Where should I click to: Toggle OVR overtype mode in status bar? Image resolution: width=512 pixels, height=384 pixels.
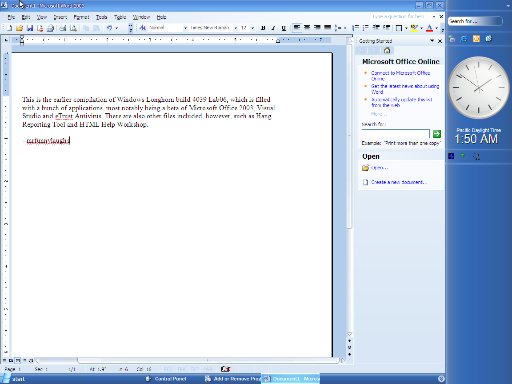coord(208,369)
